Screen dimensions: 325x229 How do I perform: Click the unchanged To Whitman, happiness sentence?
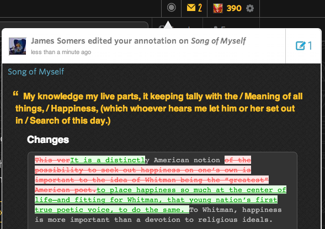pos(158,215)
